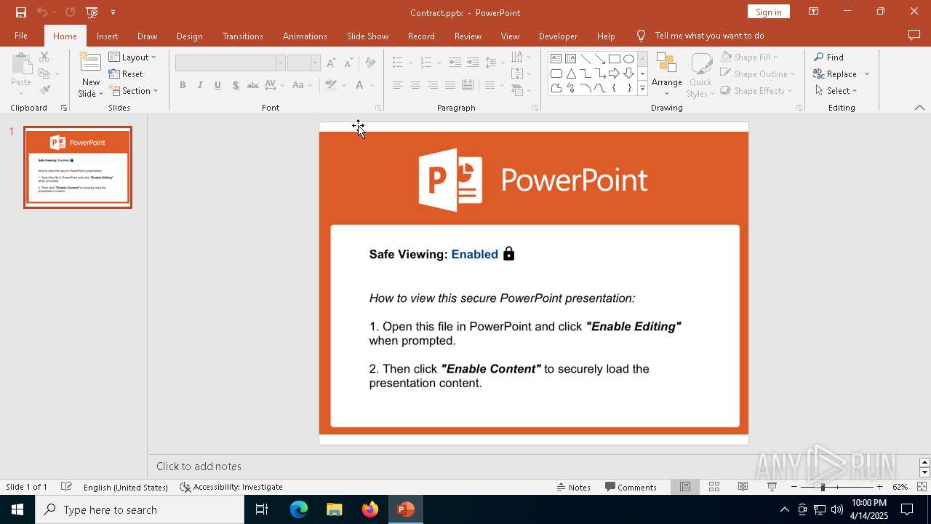Apply strikethrough formatting

click(x=253, y=85)
